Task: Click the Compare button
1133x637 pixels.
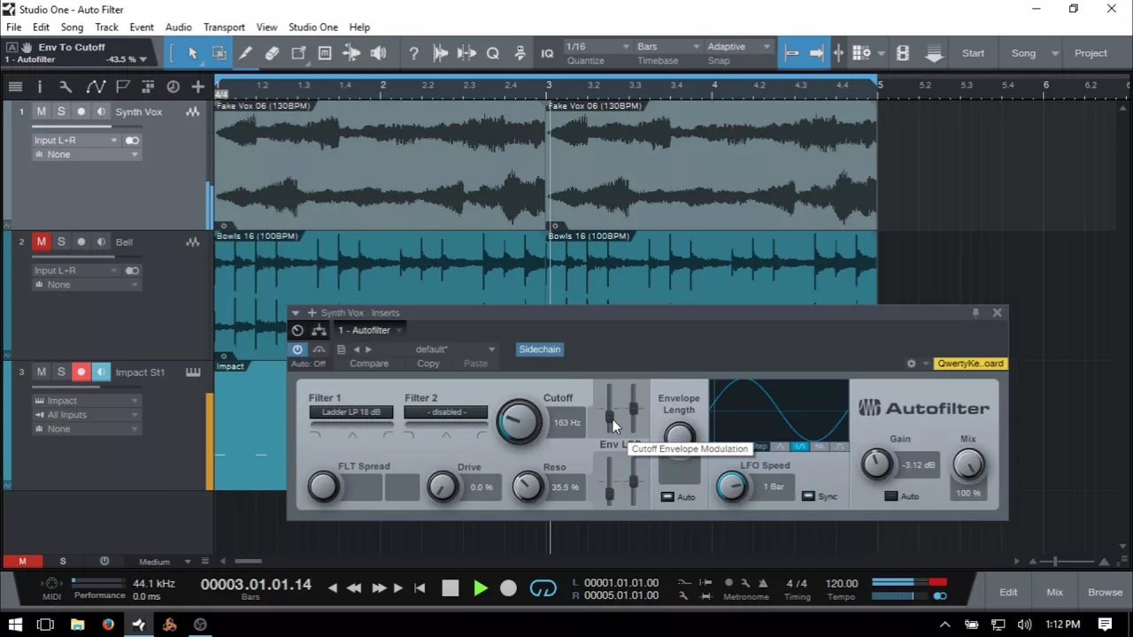Action: (369, 364)
